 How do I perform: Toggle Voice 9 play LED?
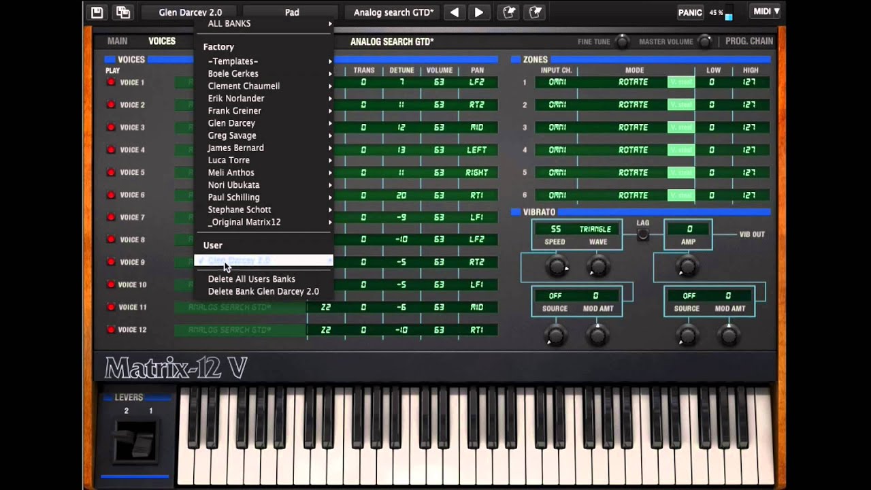click(x=111, y=262)
